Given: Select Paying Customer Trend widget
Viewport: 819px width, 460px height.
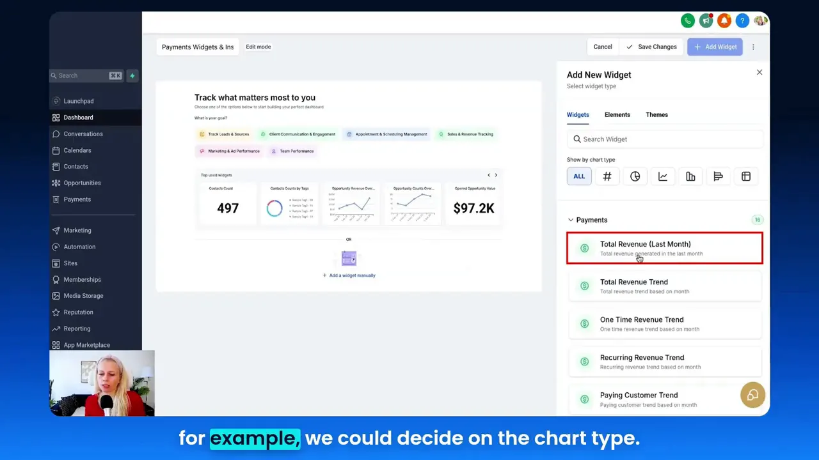Looking at the screenshot, I should tap(665, 399).
